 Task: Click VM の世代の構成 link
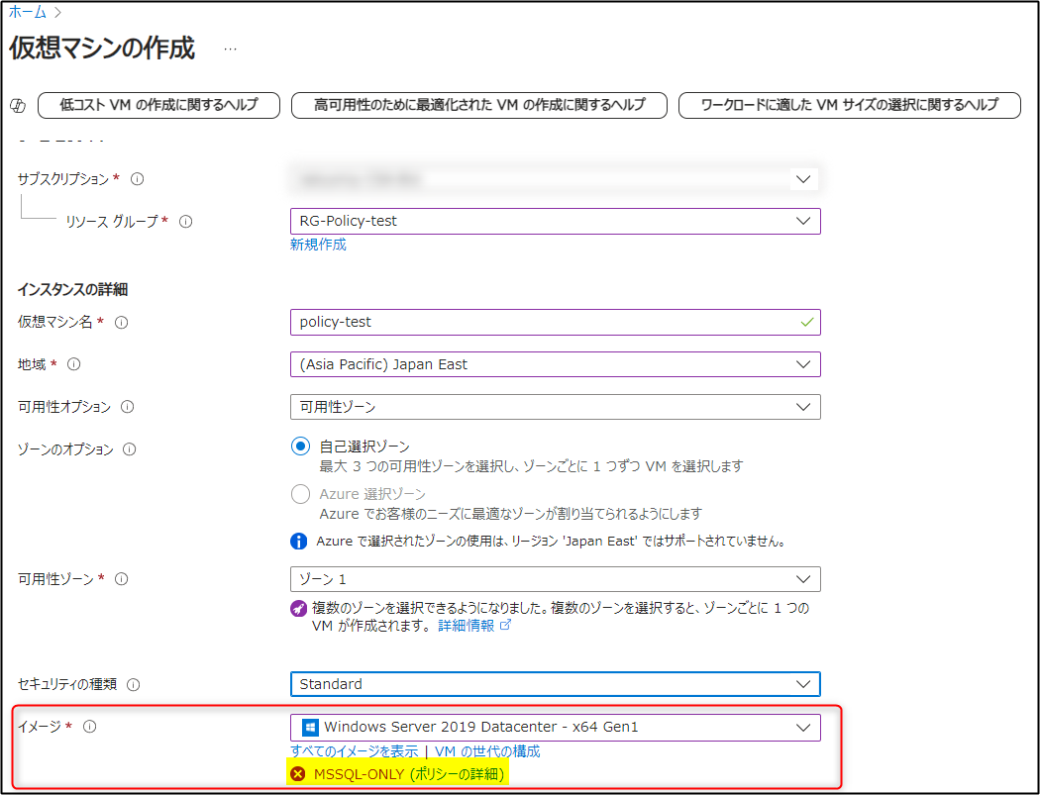(x=487, y=751)
